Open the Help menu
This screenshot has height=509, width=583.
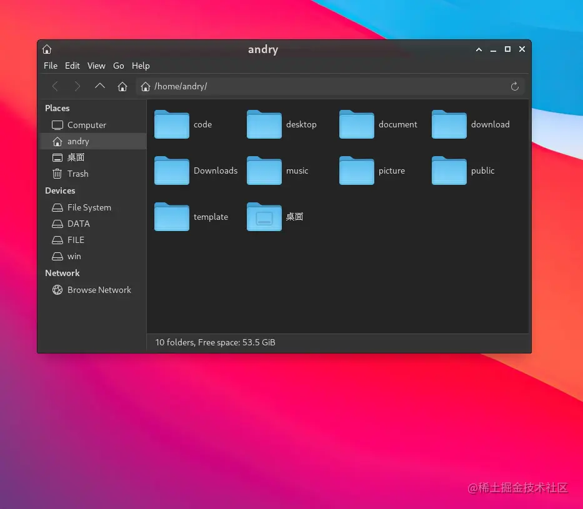(x=141, y=66)
